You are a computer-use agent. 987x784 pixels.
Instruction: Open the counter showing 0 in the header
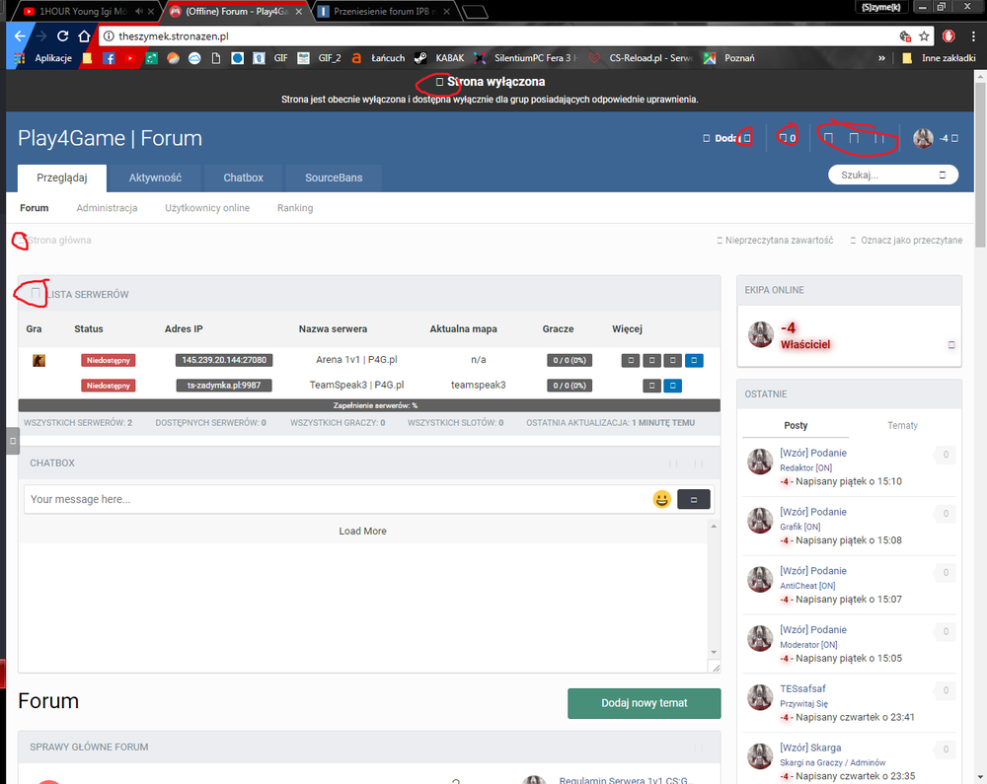pyautogui.click(x=788, y=138)
